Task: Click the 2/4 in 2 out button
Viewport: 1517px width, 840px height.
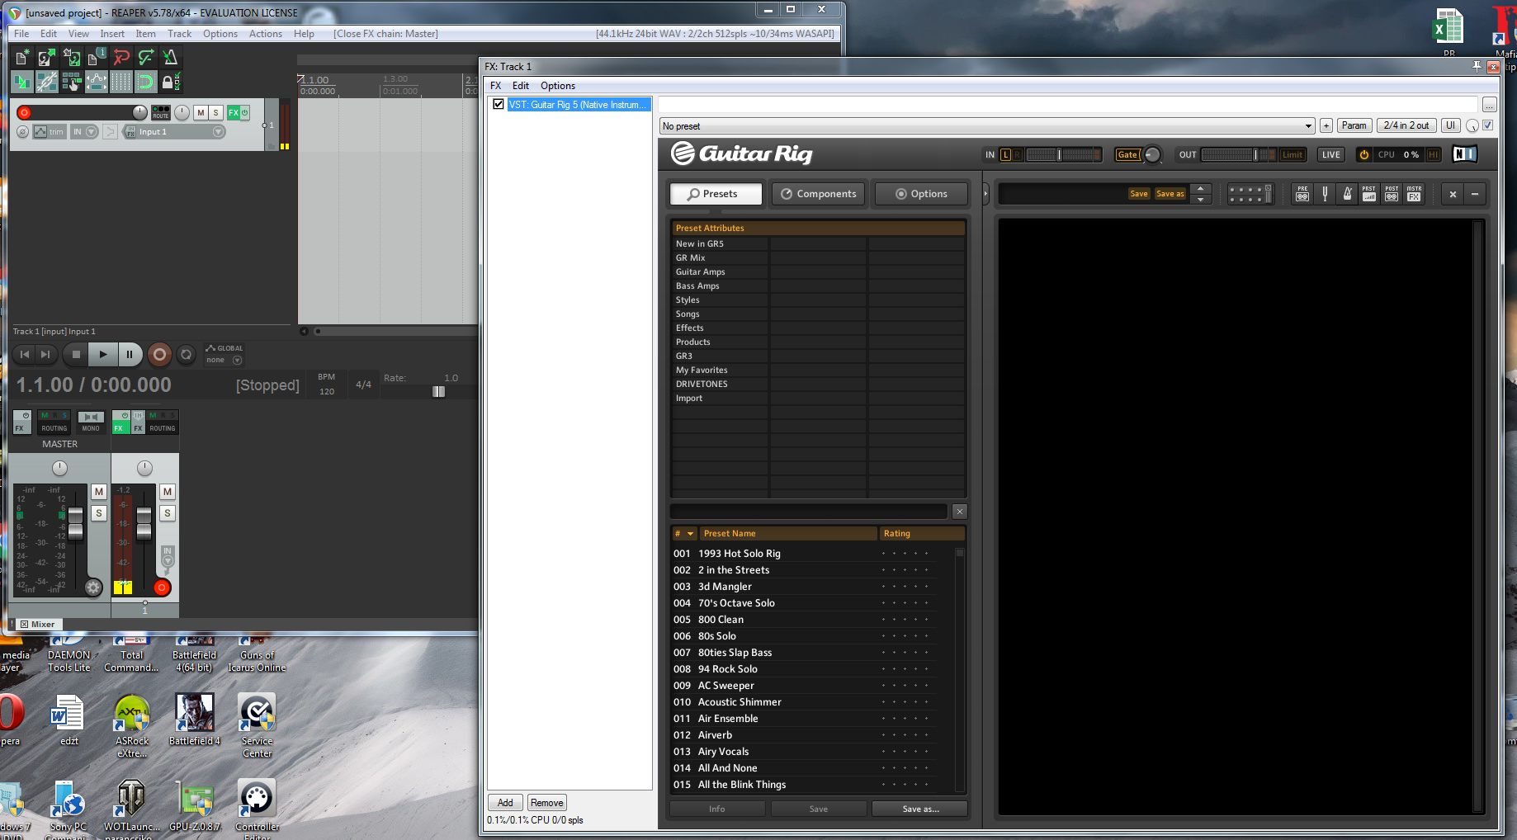Action: [1406, 125]
